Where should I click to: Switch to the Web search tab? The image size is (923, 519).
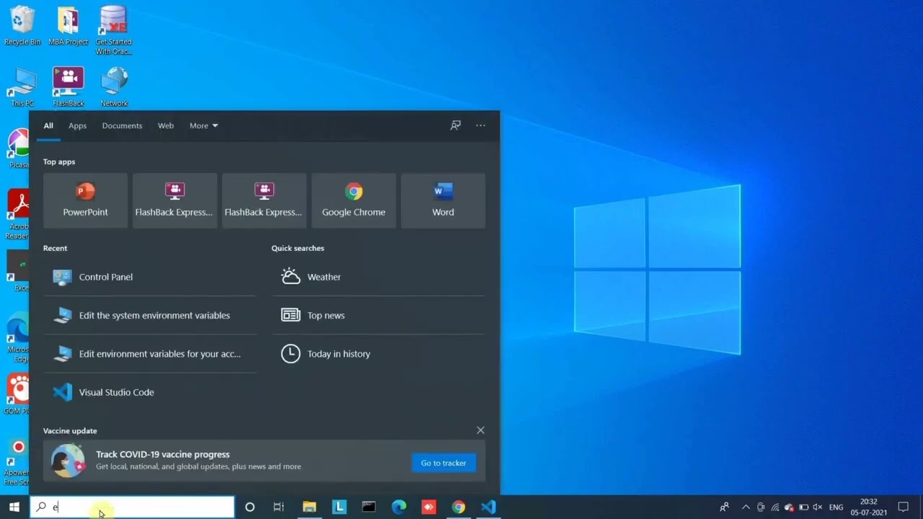coord(166,125)
